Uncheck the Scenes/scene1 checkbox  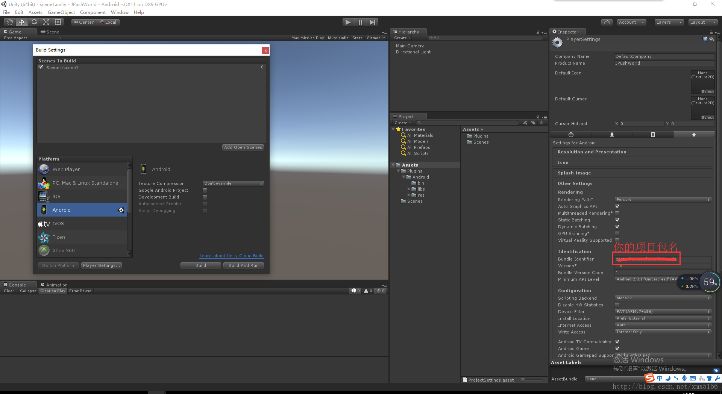[41, 67]
